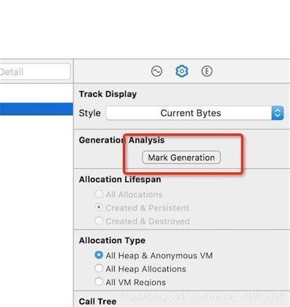The width and height of the screenshot is (290, 307).
Task: Click the Mark Generation button
Action: point(181,157)
